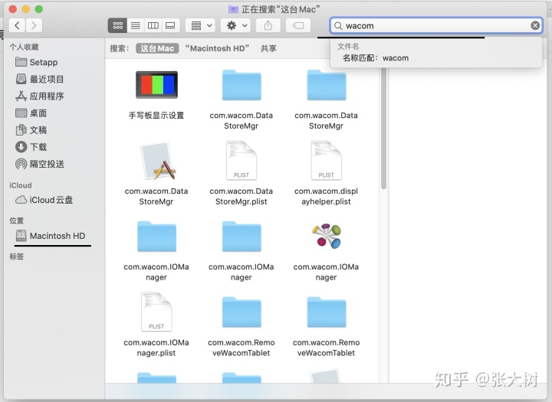The image size is (552, 402).
Task: Select Macintosh HD in the sidebar
Action: [x=51, y=236]
